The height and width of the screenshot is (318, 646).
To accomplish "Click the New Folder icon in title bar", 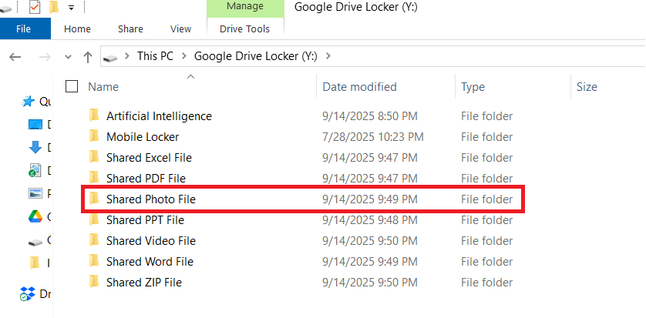I will point(54,8).
